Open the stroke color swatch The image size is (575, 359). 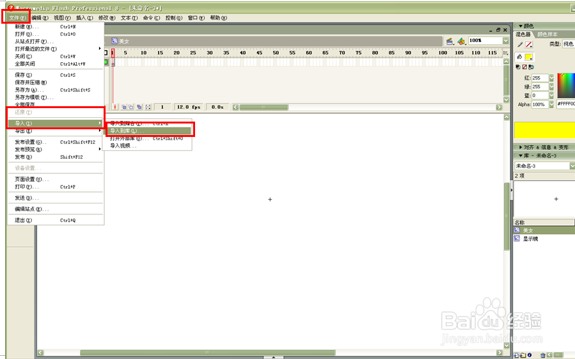(529, 44)
